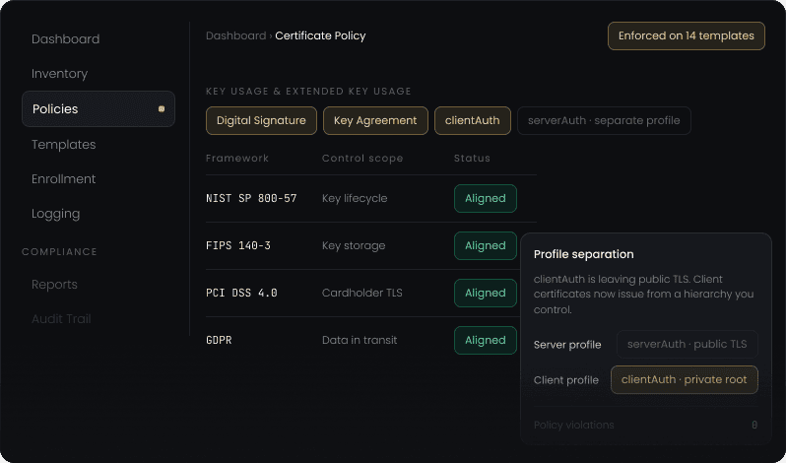This screenshot has width=786, height=463.
Task: Click Aligned status for GDPR
Action: (486, 340)
